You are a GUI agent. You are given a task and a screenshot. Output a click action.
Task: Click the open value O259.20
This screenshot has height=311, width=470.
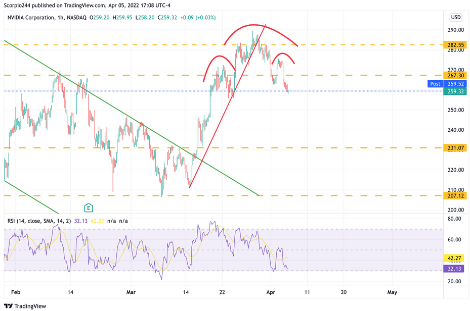coord(99,18)
